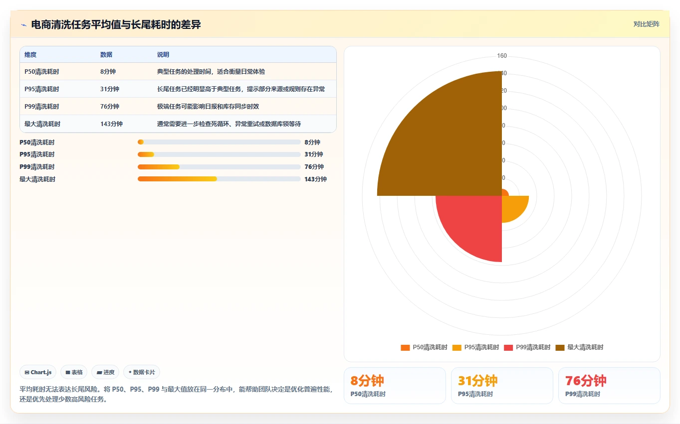680x424 pixels.
Task: Toggle the P50清洗耗时 chart legend swatch
Action: [405, 348]
